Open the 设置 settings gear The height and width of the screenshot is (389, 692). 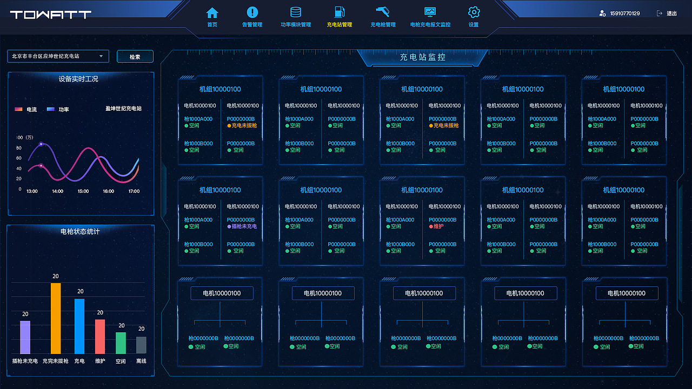474,16
